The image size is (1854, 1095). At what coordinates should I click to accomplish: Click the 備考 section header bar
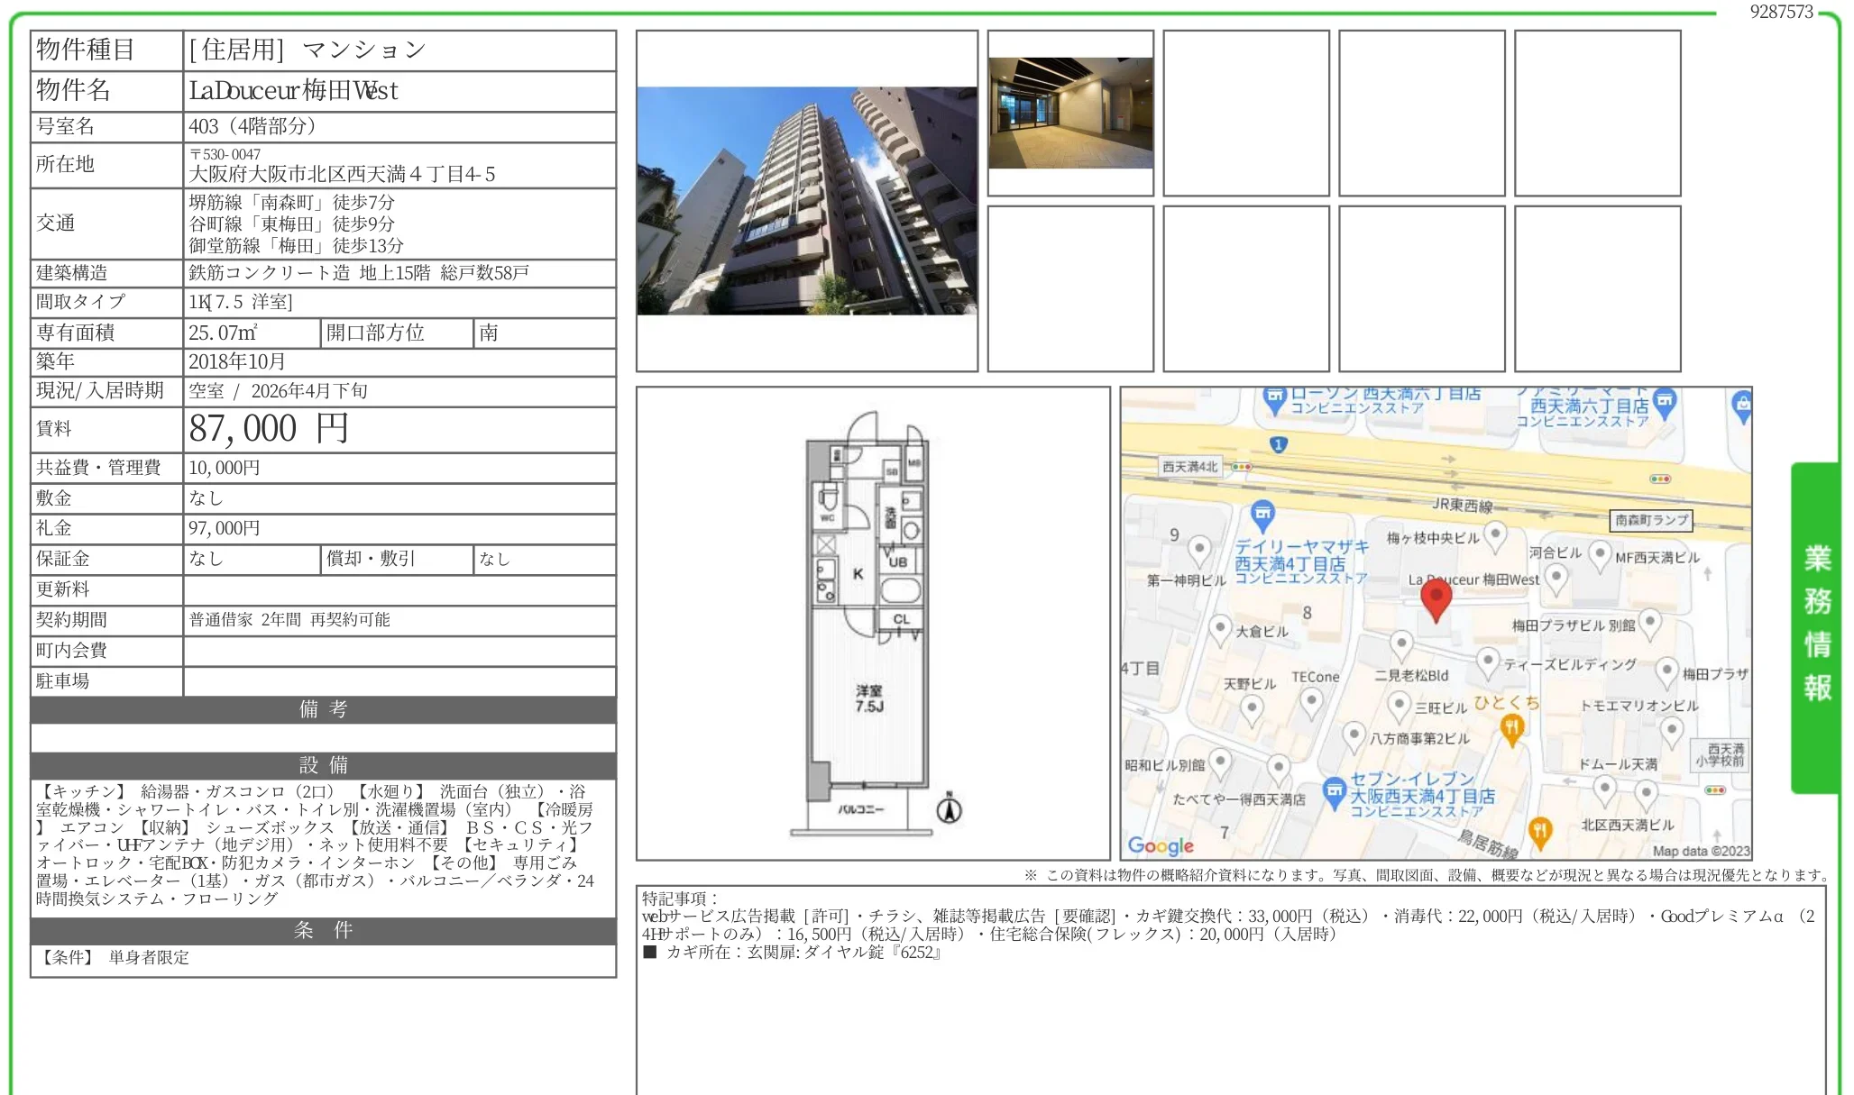pos(323,709)
